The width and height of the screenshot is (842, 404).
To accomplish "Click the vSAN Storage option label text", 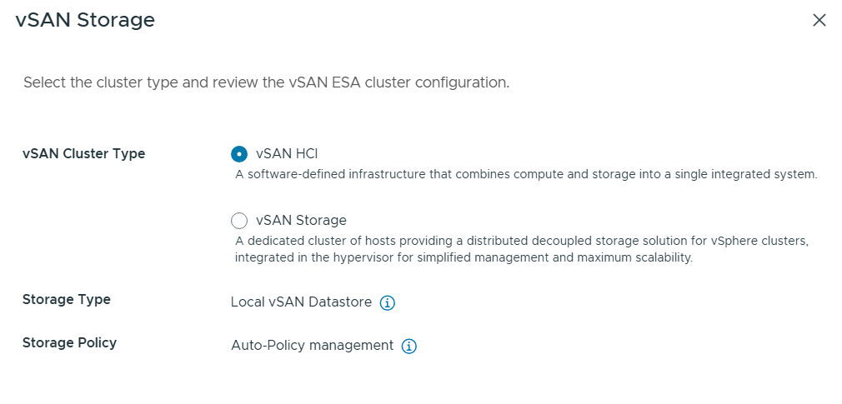I will pos(301,220).
